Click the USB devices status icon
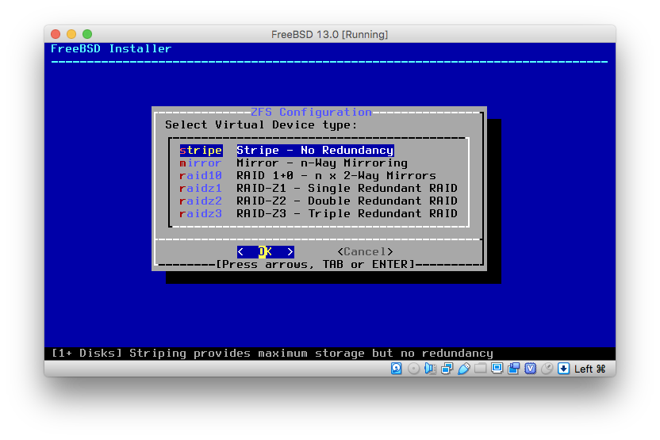660x440 pixels. coord(463,369)
